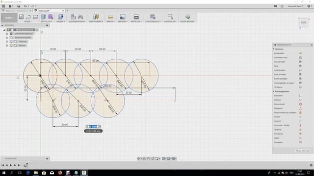Collapse the Abhängigkeiten section
The width and height of the screenshot is (314, 176).
pos(274,91)
